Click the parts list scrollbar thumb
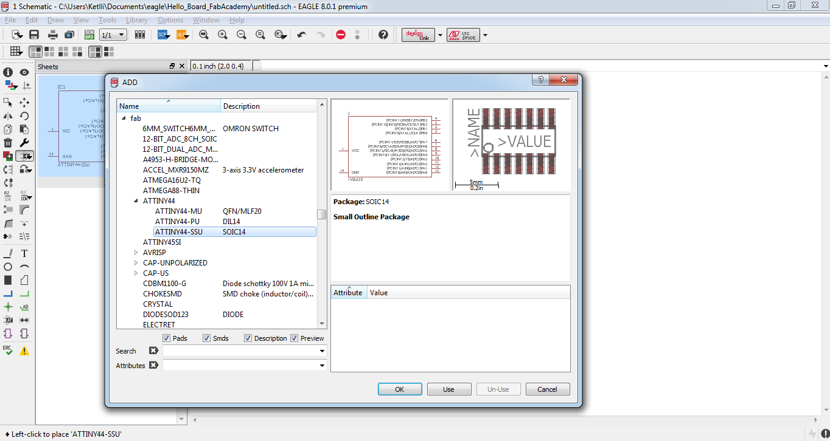 (x=321, y=214)
